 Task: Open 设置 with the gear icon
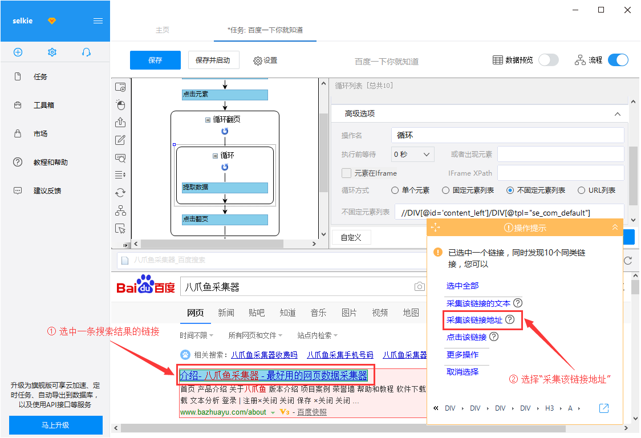pyautogui.click(x=265, y=60)
